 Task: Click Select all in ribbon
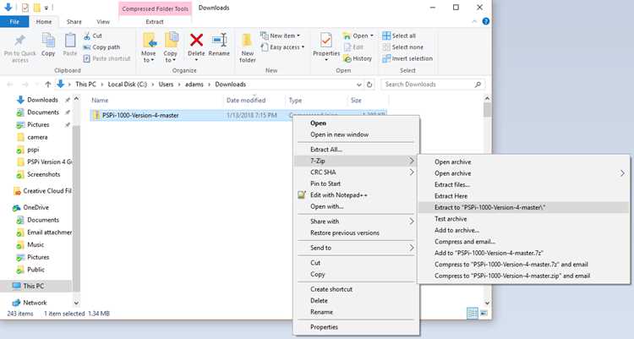point(399,36)
